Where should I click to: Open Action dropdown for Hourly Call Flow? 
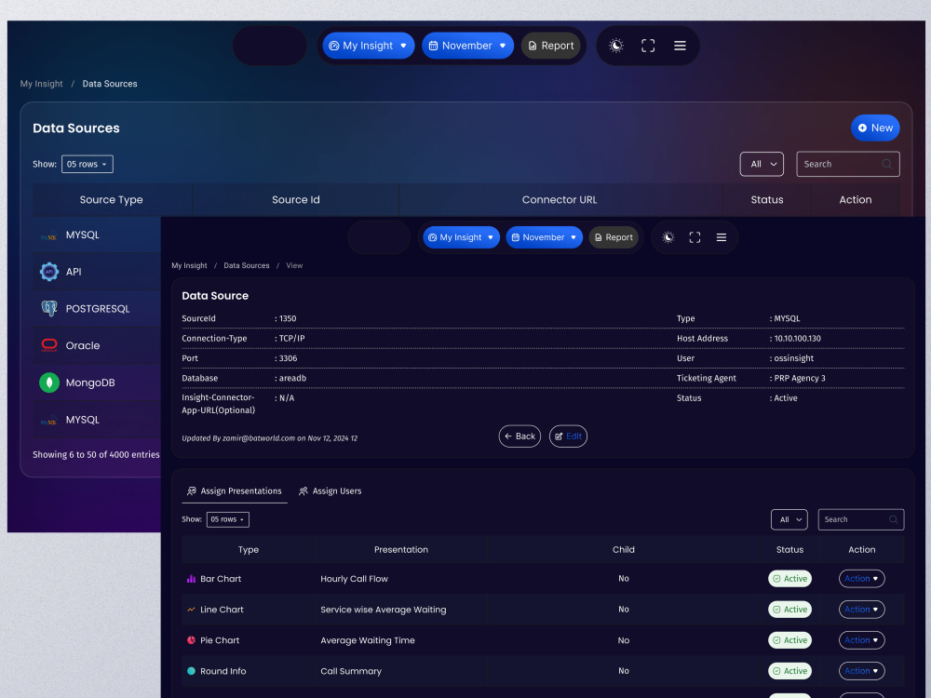click(x=861, y=579)
